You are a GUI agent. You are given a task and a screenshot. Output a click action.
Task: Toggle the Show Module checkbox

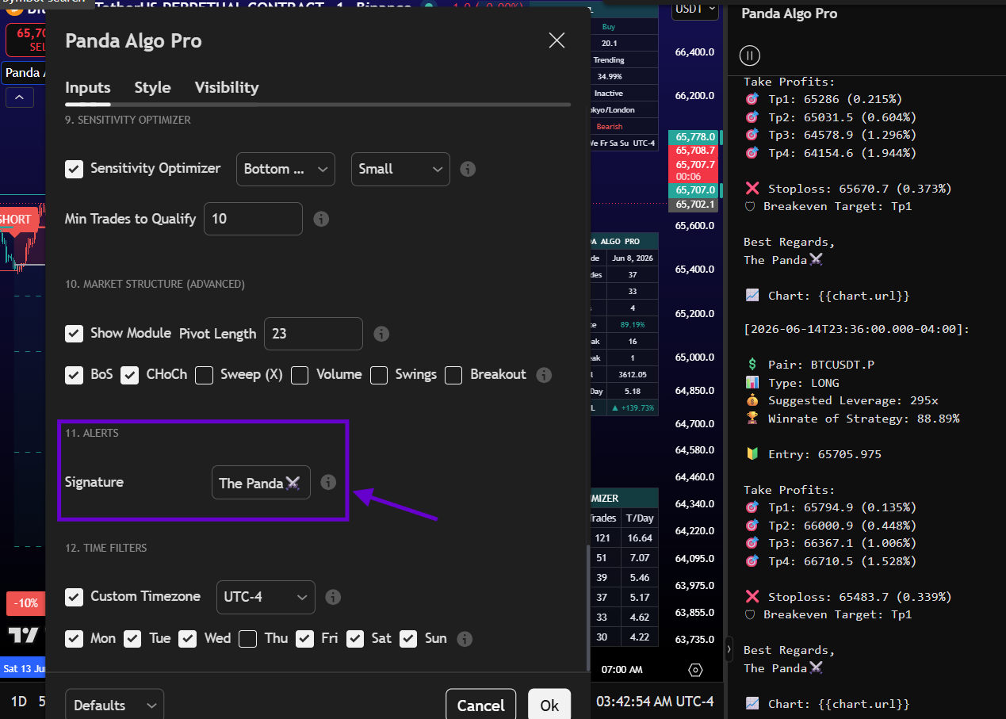pos(74,334)
